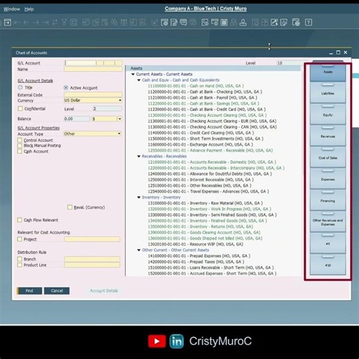Click the calendar toolbar icon

click(224, 22)
